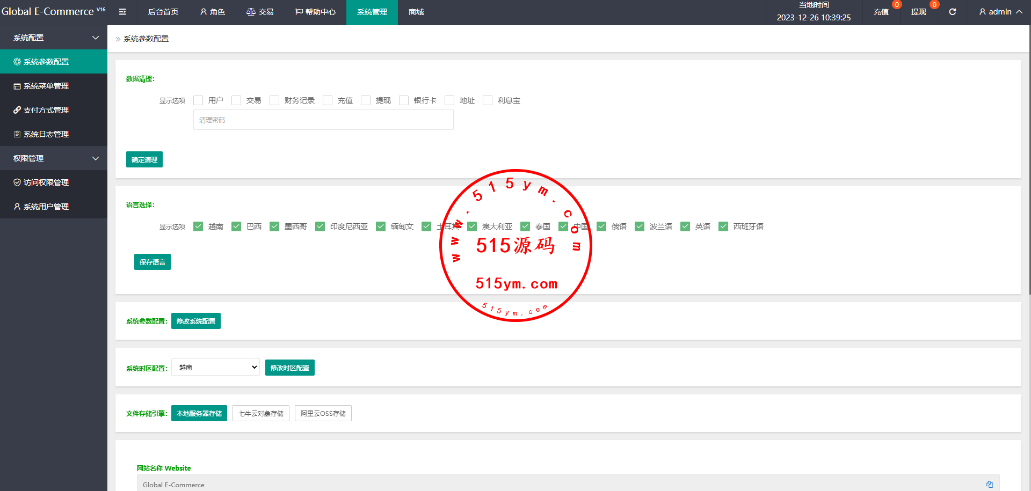Expand the admin user menu
The image size is (1031, 491).
point(1000,12)
